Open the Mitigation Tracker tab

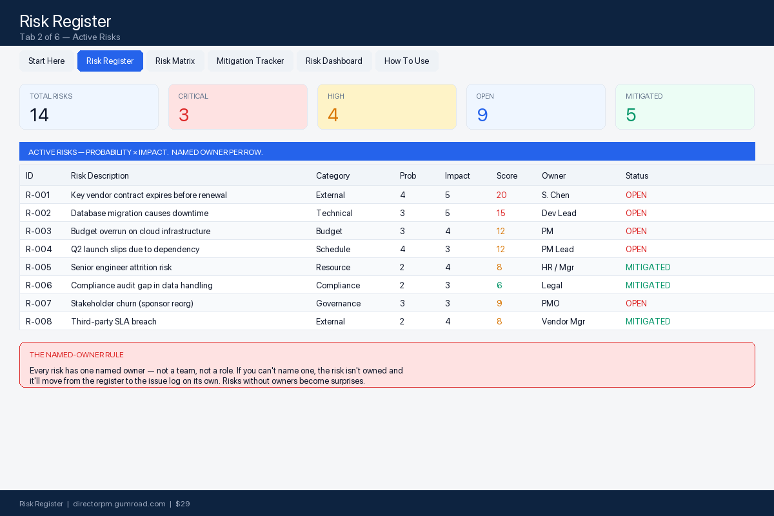click(250, 61)
